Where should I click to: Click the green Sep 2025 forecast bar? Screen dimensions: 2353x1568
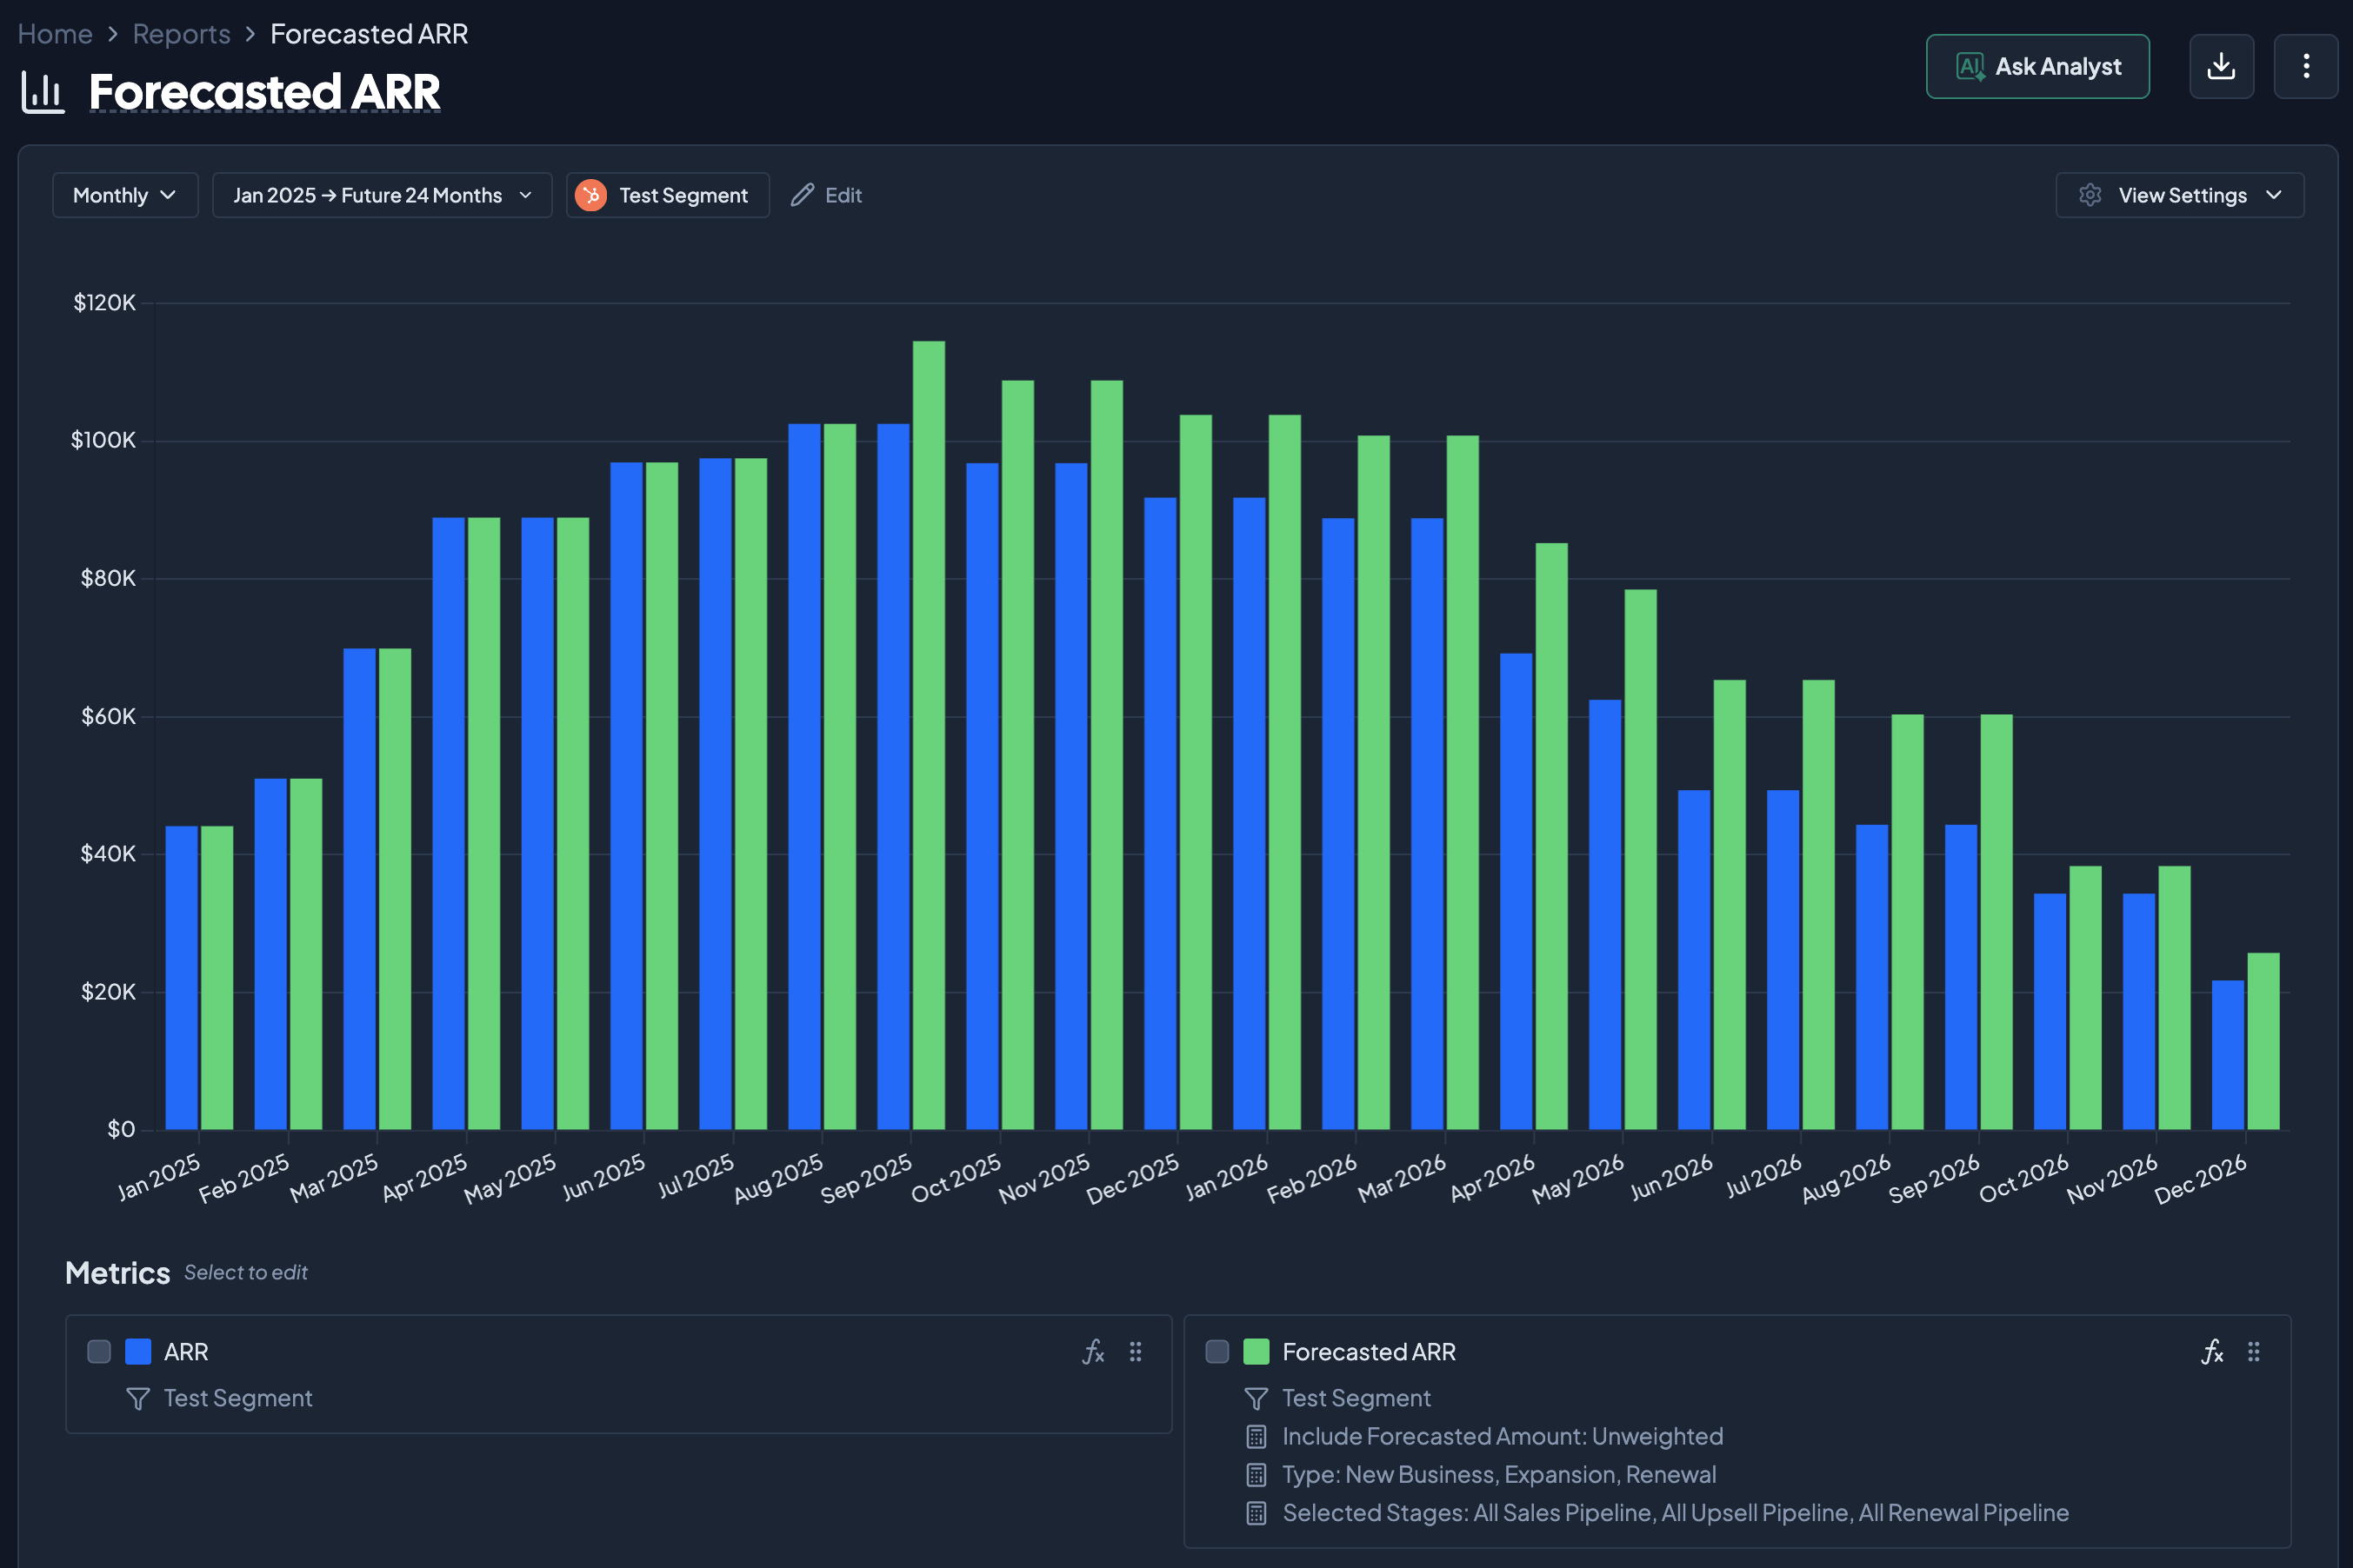coord(929,735)
